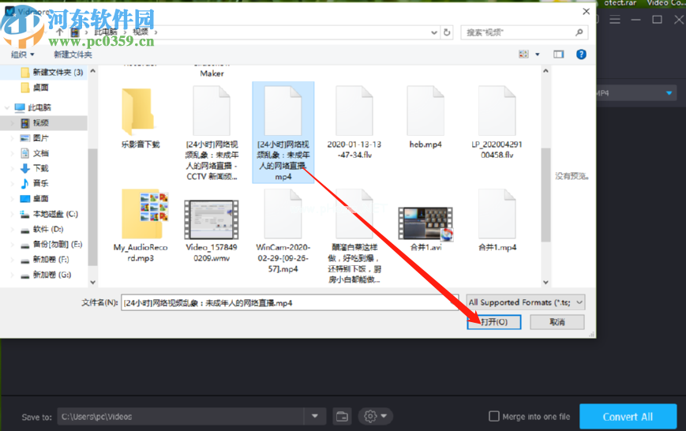Open the help question mark icon
The image size is (686, 431).
581,54
